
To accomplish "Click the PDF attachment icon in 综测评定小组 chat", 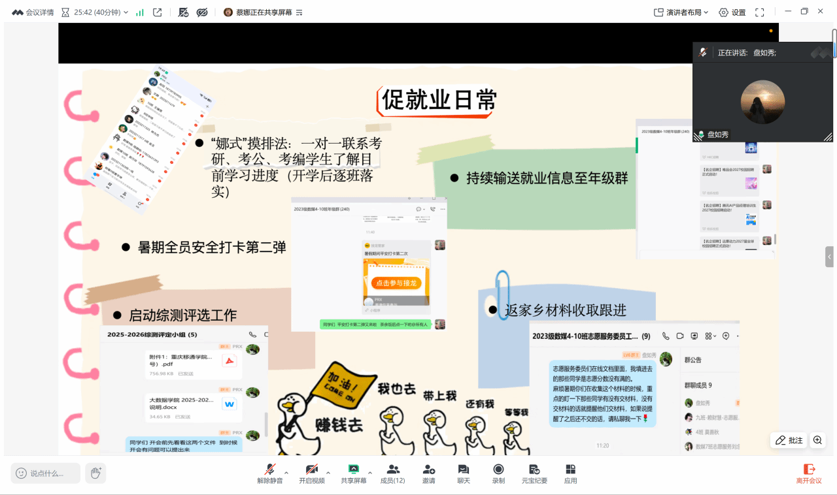I will point(229,361).
